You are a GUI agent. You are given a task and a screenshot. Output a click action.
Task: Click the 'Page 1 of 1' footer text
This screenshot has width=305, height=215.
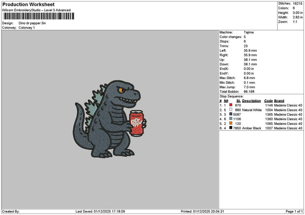(294, 211)
